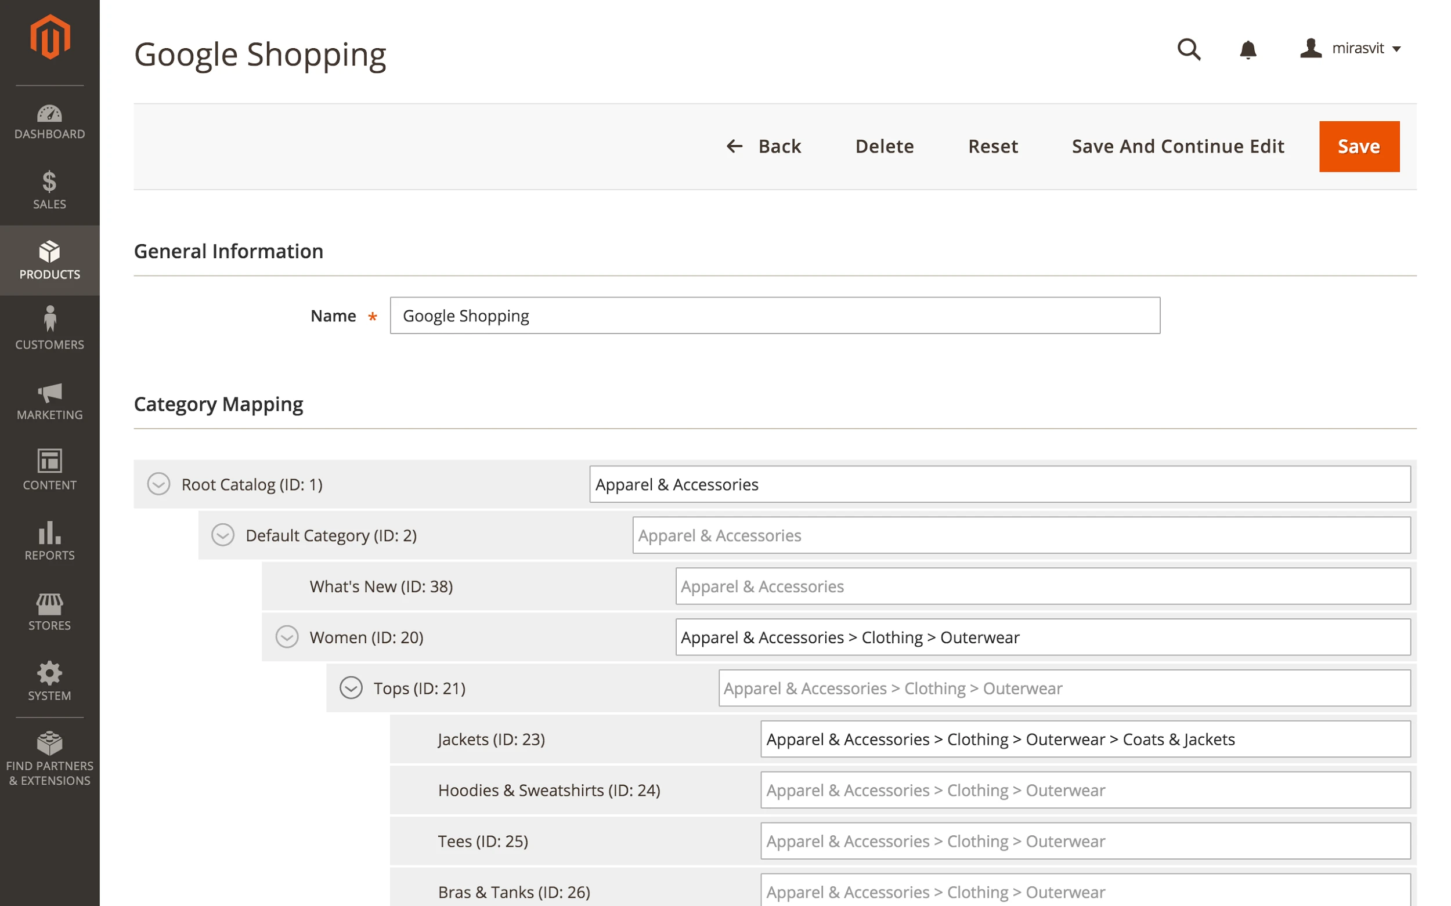The width and height of the screenshot is (1451, 906).
Task: Open the Dashboard section from the sidebar
Action: (49, 117)
